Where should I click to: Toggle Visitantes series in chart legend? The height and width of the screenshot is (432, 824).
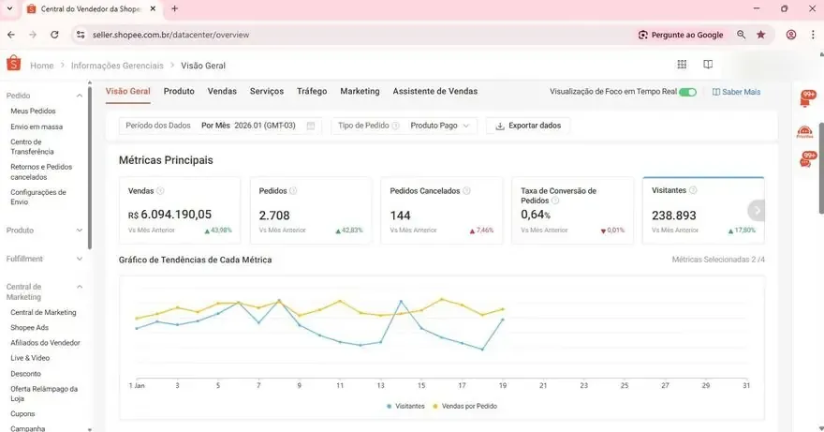[x=405, y=406]
